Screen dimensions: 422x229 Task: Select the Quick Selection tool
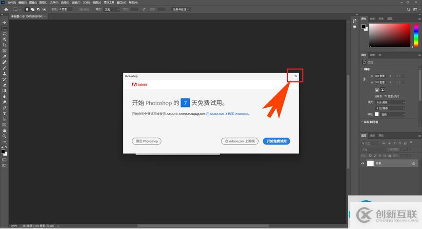pyautogui.click(x=4, y=39)
